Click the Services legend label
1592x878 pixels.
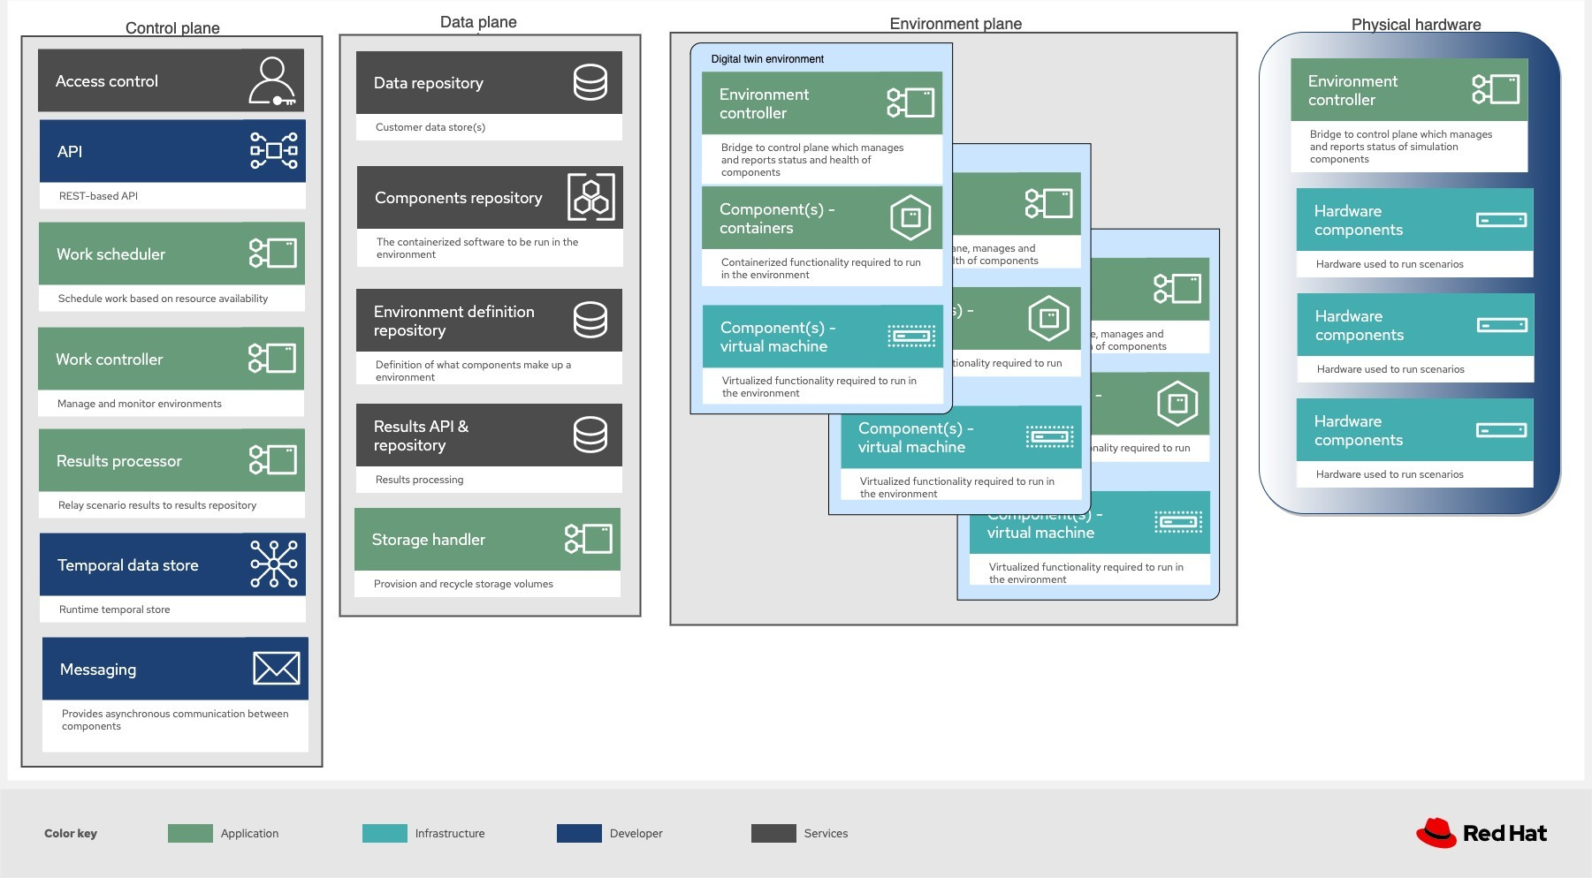tap(826, 833)
